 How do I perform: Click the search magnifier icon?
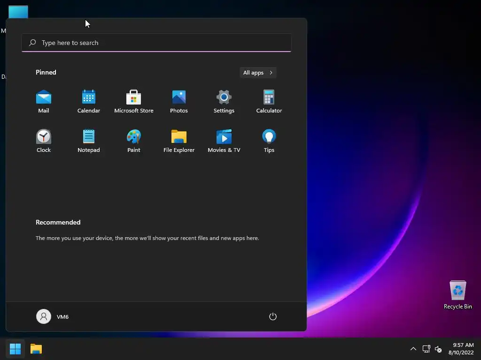click(32, 43)
